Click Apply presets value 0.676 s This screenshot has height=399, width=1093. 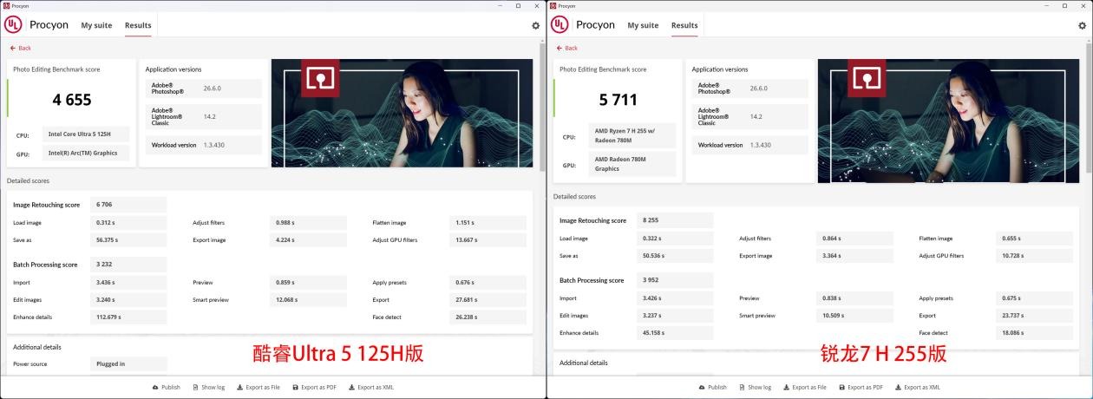point(488,282)
